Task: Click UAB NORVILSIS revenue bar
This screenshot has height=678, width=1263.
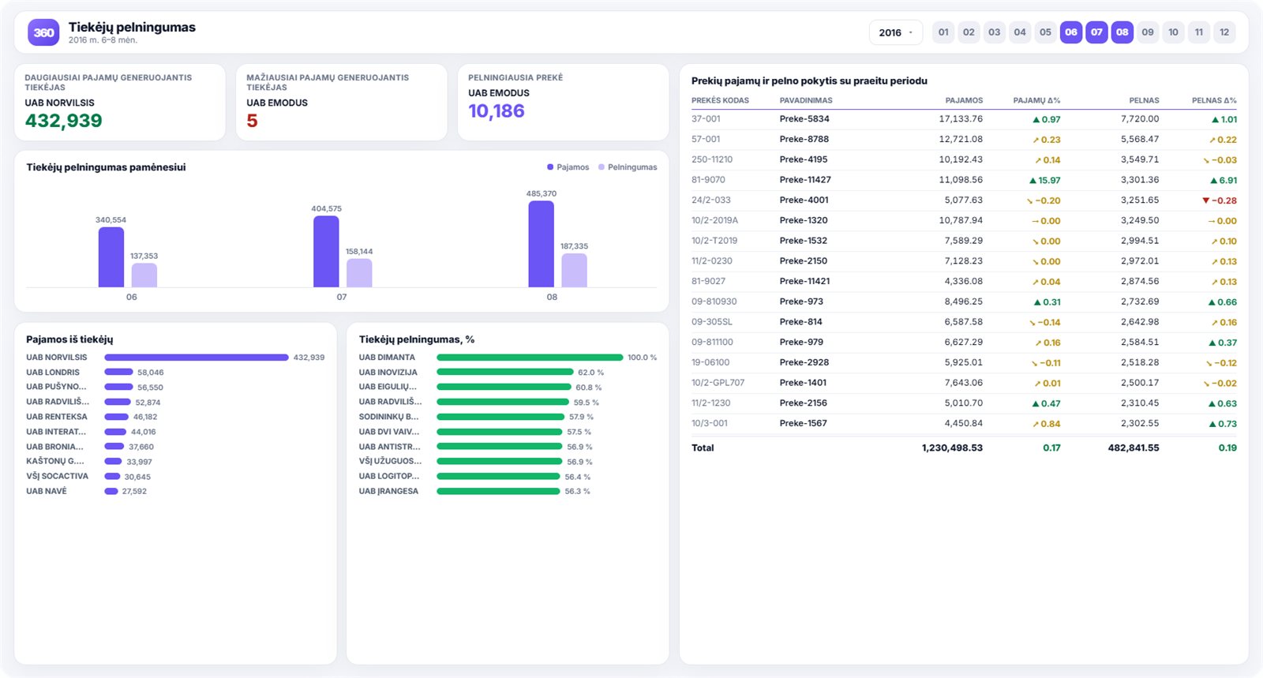Action: (197, 358)
